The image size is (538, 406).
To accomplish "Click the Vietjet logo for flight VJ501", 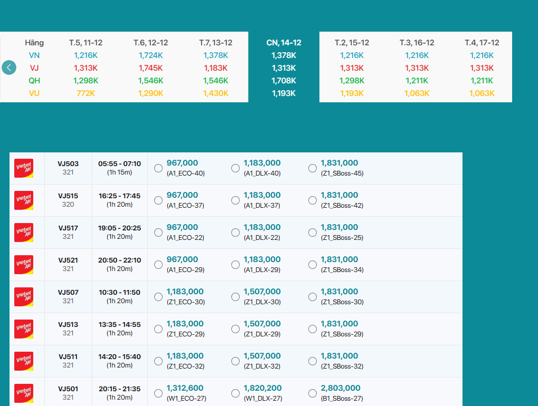I will [x=24, y=393].
